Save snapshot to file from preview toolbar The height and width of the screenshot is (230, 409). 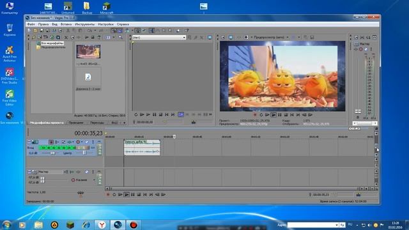point(312,37)
